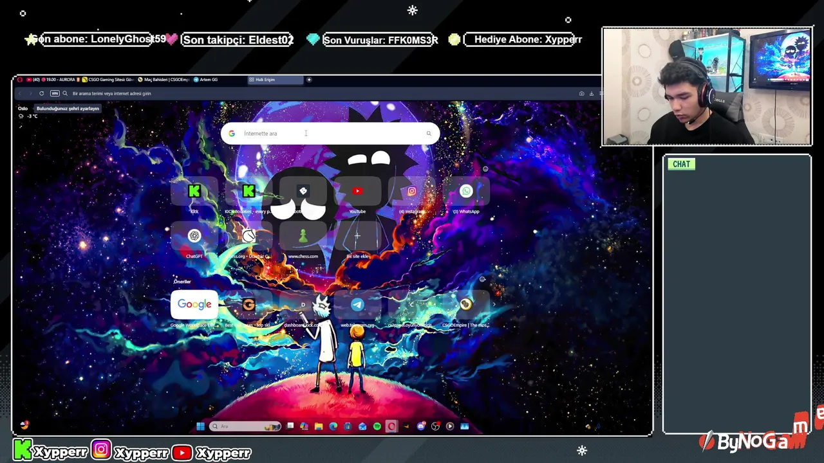Focus the 'İnternette ara' search box
Image resolution: width=824 pixels, height=463 pixels.
tap(330, 134)
